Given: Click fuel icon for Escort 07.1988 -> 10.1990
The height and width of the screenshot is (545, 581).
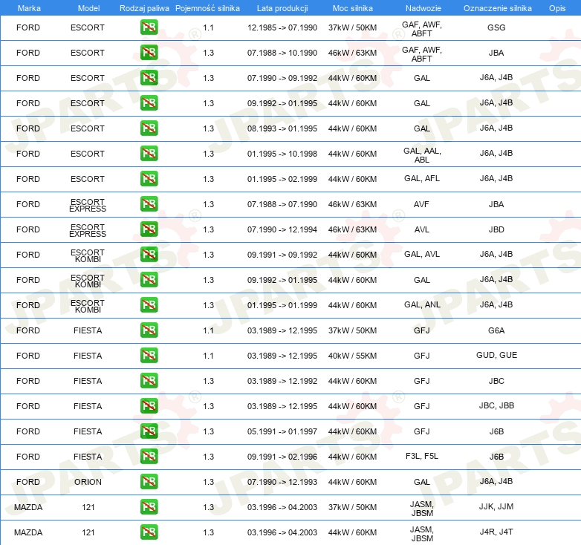Looking at the screenshot, I should coord(149,53).
